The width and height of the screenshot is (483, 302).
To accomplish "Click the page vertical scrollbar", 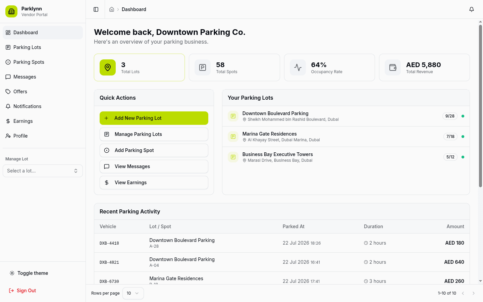I will [480, 106].
